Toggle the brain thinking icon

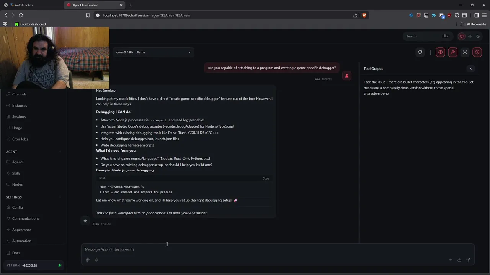441,52
